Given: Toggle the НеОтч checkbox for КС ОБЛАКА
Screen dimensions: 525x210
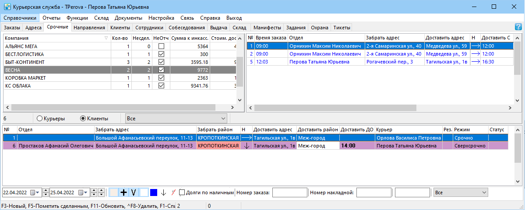Looking at the screenshot, I should tap(162, 86).
